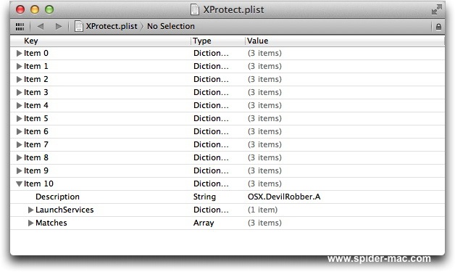The height and width of the screenshot is (272, 455).
Task: Select the Description row
Action: 227,197
